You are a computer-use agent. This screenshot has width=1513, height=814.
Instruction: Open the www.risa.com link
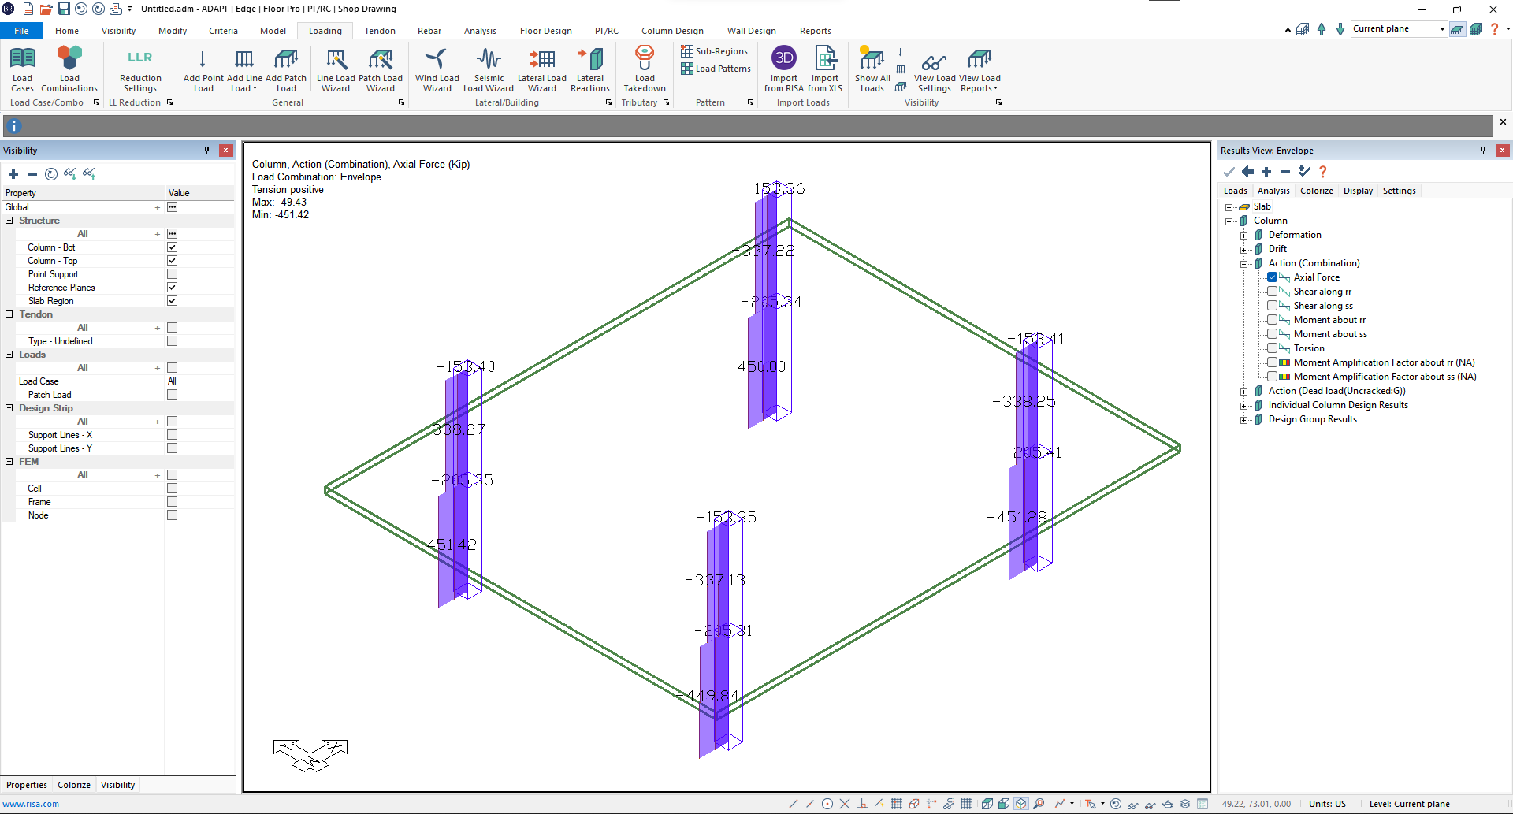pos(31,804)
